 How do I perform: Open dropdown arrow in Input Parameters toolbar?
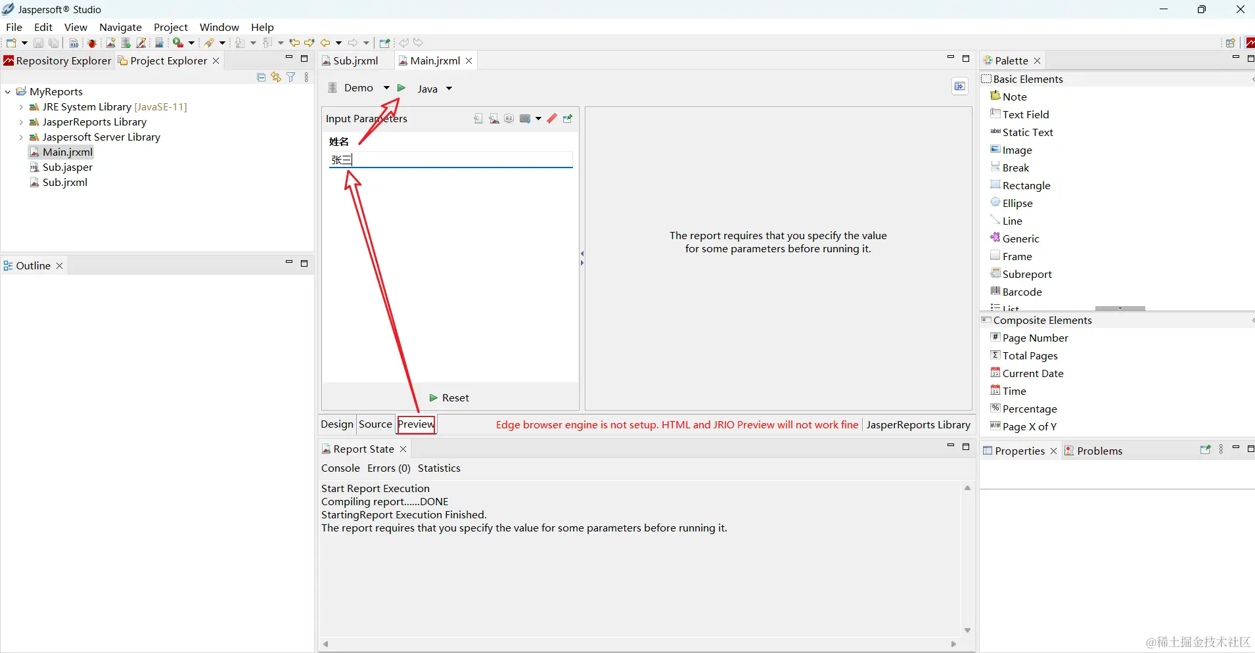[x=538, y=119]
